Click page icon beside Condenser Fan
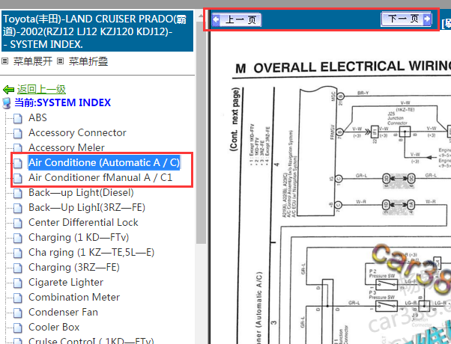 [18, 313]
